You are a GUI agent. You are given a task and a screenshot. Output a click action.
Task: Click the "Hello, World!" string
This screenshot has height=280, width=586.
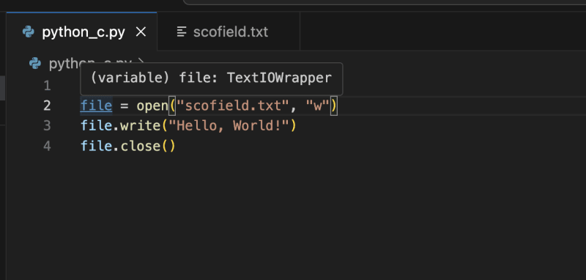tap(229, 126)
